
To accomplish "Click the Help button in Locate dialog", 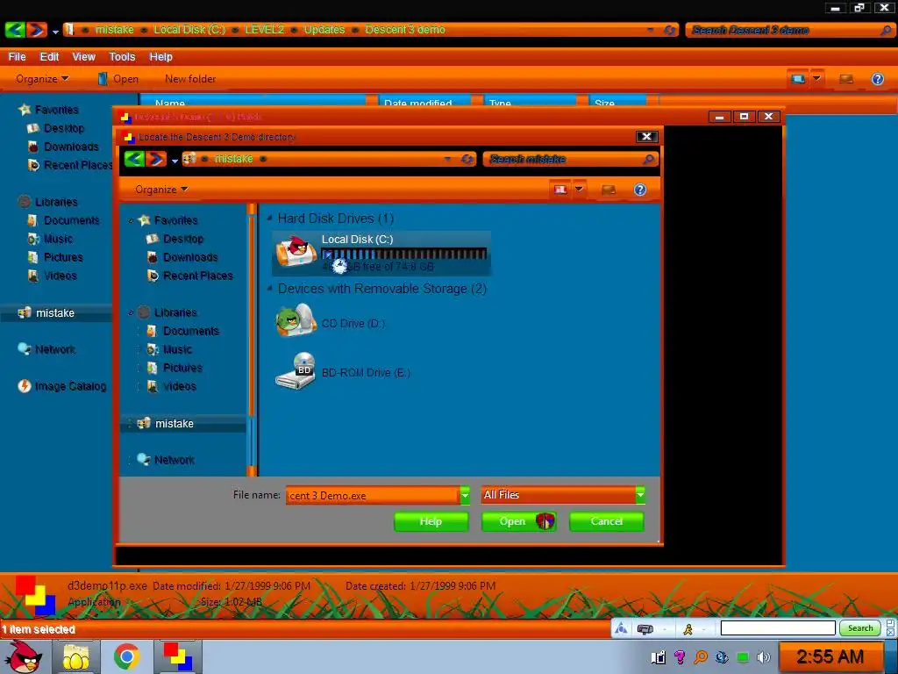I will click(431, 521).
